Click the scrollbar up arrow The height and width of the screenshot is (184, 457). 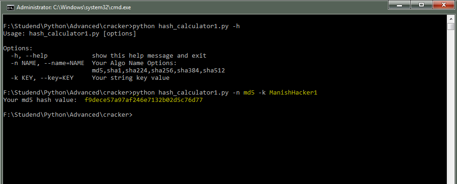[451, 18]
